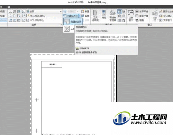Open the Named UCS icon in the 坐标 panel
The width and height of the screenshot is (173, 135).
(x=15, y=11)
